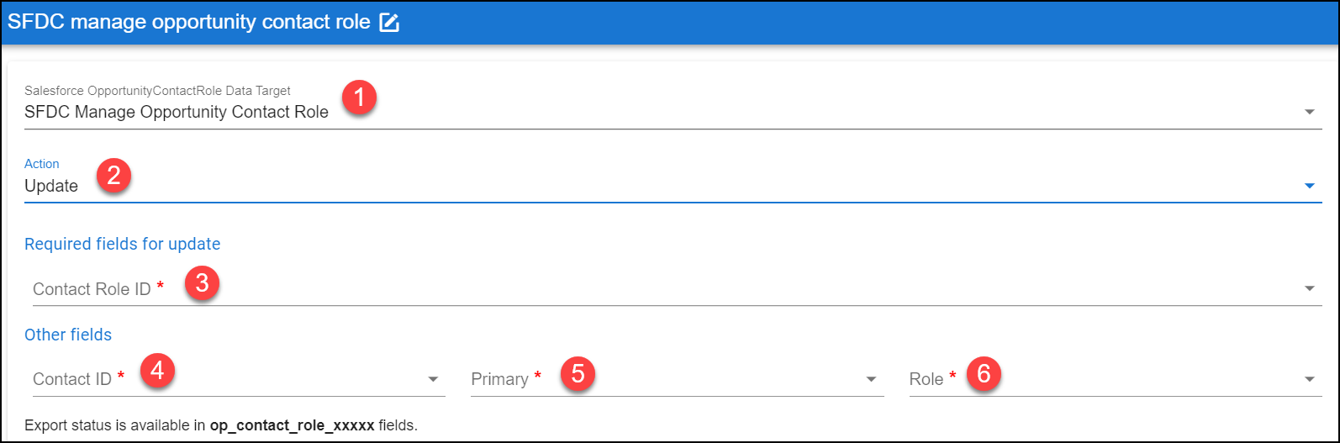
Task: Click the red annotation marker number 2
Action: coord(113,177)
